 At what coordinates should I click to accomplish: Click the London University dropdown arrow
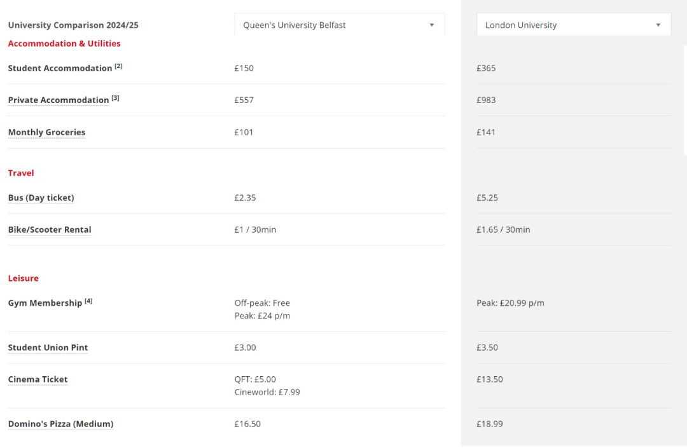658,25
